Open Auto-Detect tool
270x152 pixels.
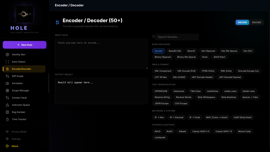(x=24, y=62)
